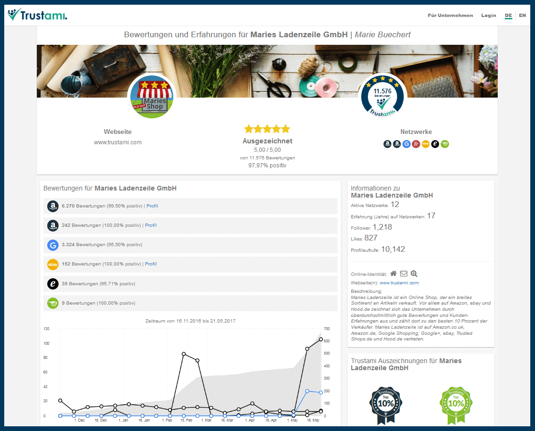Click the "5,00 / 5,00" score text
The height and width of the screenshot is (431, 535).
(x=267, y=150)
